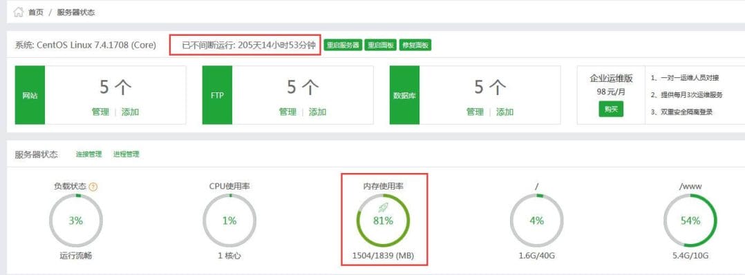The image size is (745, 275).
Task: Click the green 网站 label block
Action: tap(30, 95)
